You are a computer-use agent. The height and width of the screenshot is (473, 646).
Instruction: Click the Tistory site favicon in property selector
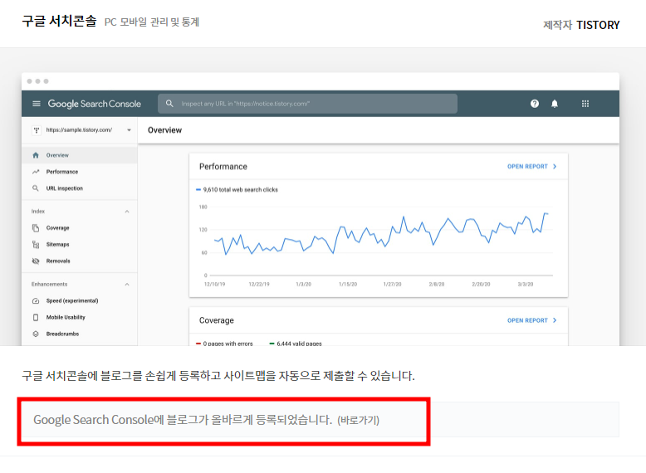[37, 130]
